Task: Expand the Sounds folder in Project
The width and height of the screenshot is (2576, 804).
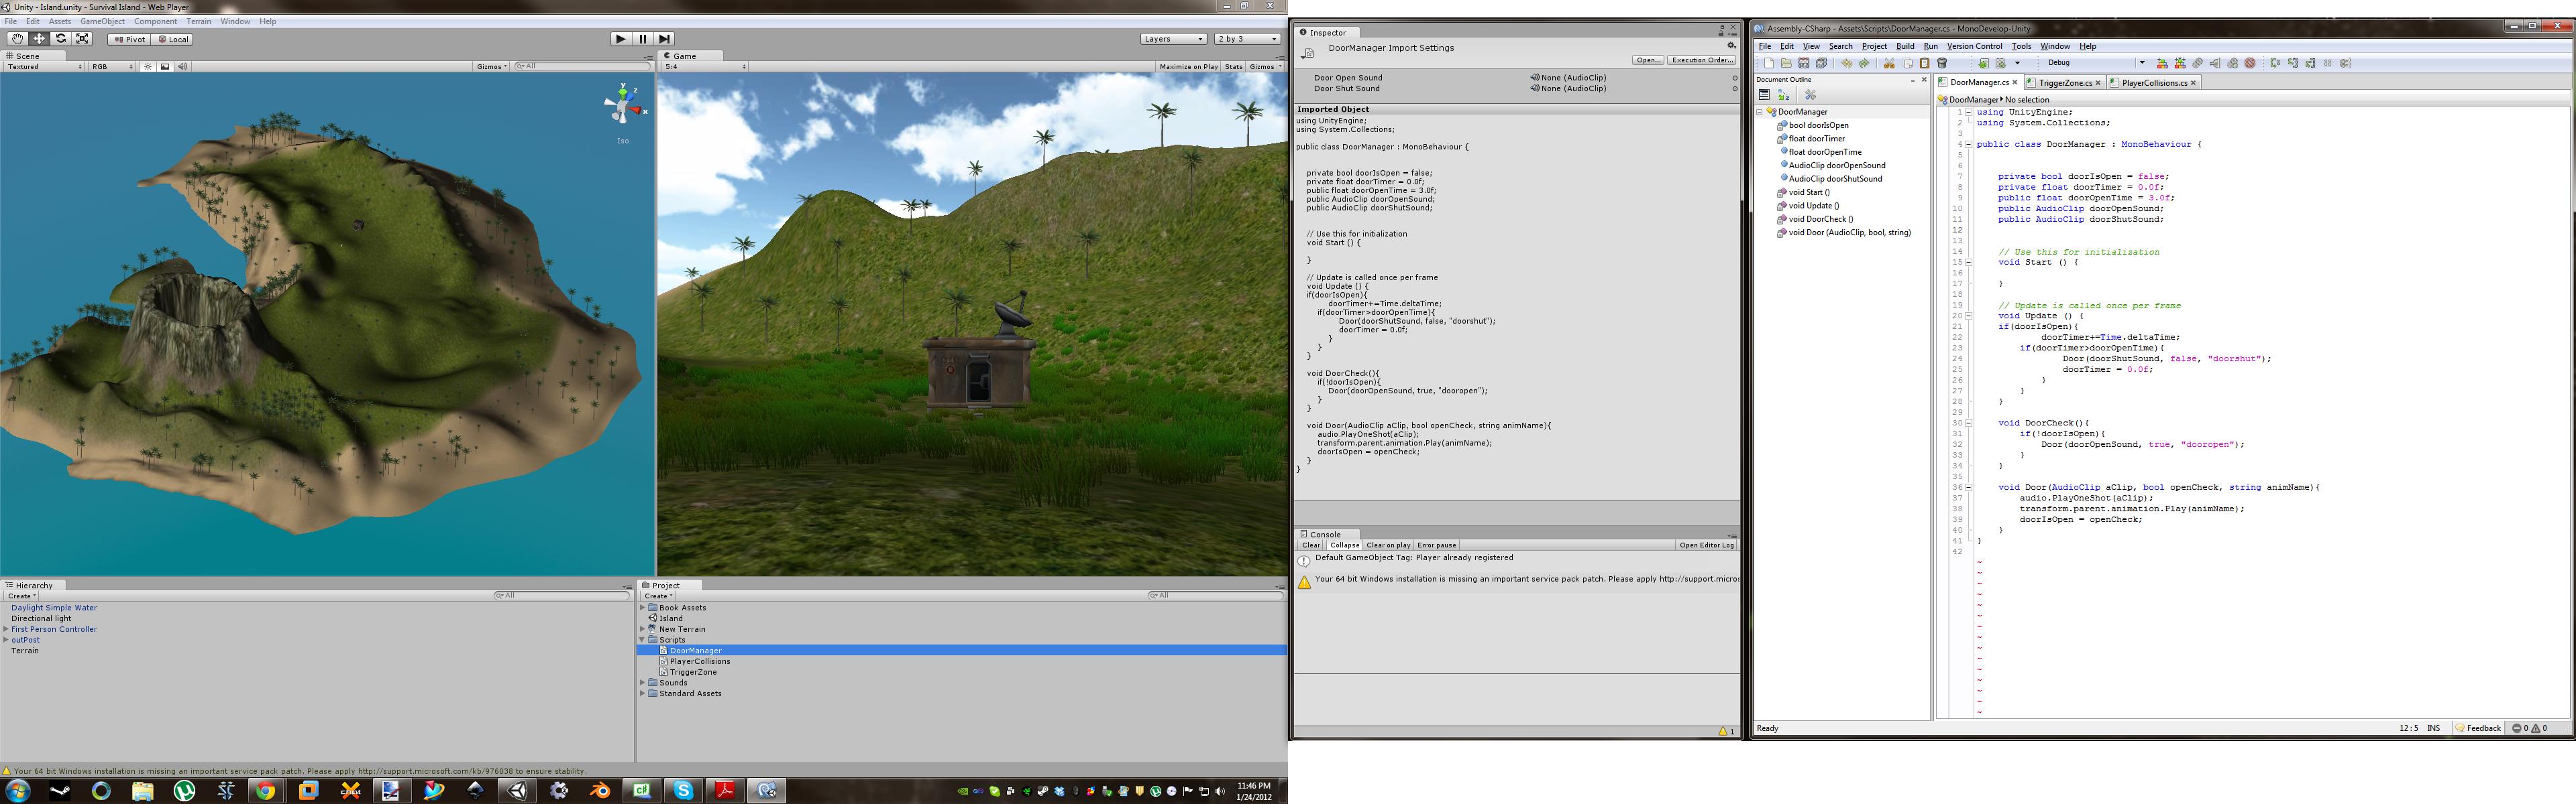Action: point(643,683)
